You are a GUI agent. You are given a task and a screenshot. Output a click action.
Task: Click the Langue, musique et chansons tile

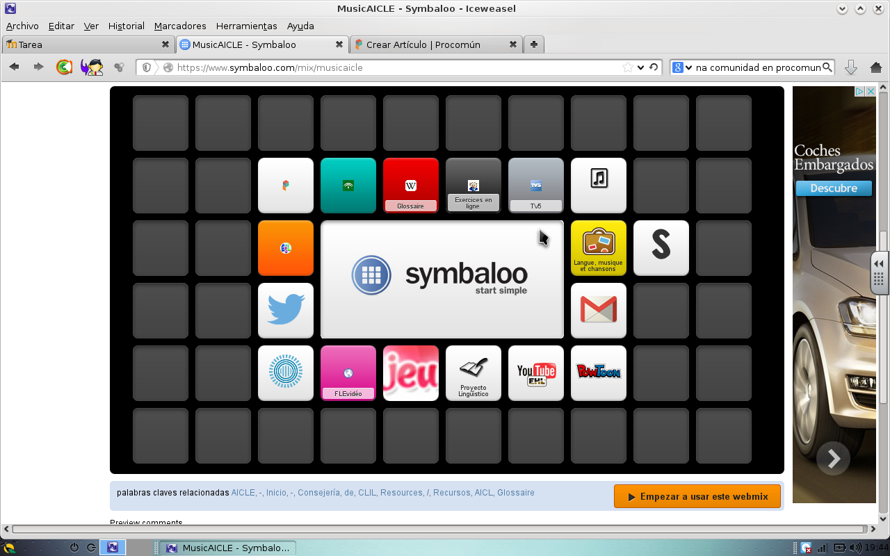598,247
